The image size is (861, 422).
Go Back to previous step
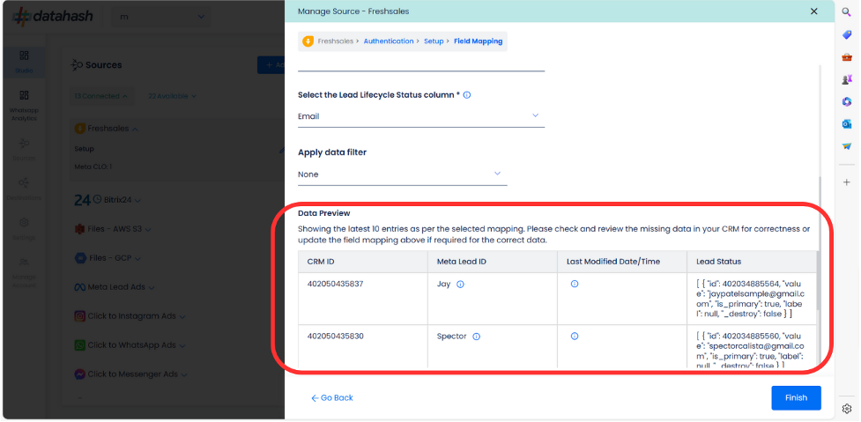coord(331,398)
